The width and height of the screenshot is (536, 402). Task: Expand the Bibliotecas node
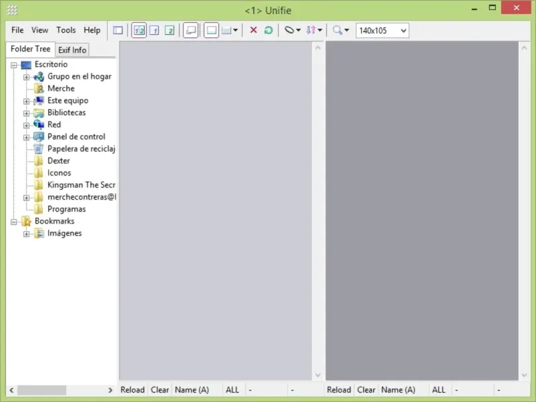click(x=26, y=113)
